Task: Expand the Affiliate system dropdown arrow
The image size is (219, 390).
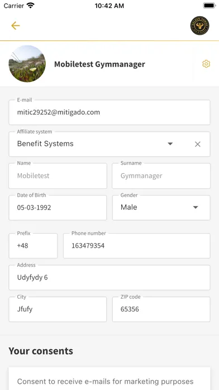Action: pyautogui.click(x=170, y=144)
